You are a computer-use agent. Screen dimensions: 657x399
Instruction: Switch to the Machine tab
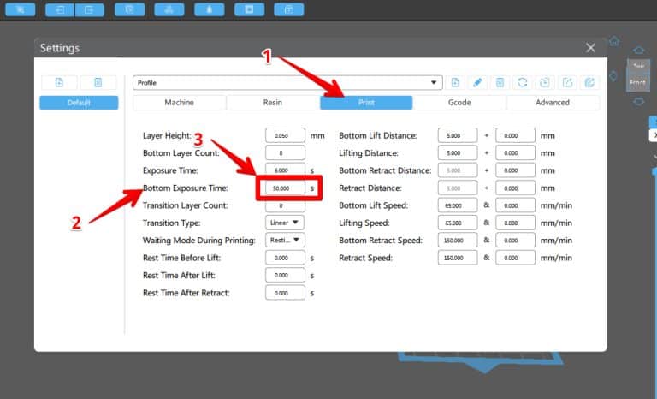(179, 103)
